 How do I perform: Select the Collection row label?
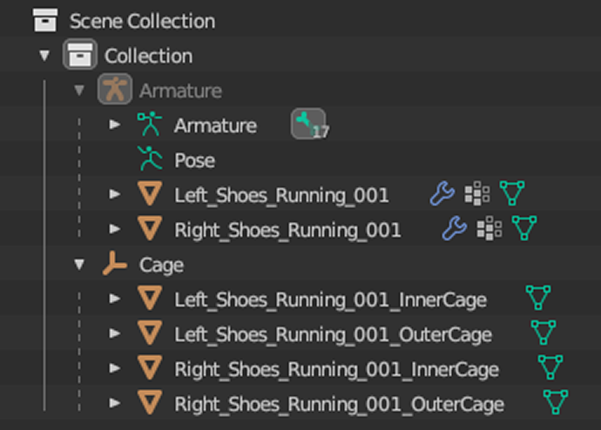pyautogui.click(x=148, y=57)
